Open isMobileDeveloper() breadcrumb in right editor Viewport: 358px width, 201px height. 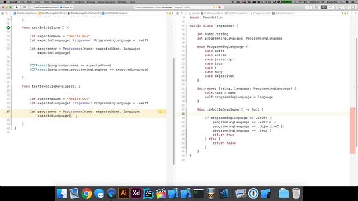(283, 13)
